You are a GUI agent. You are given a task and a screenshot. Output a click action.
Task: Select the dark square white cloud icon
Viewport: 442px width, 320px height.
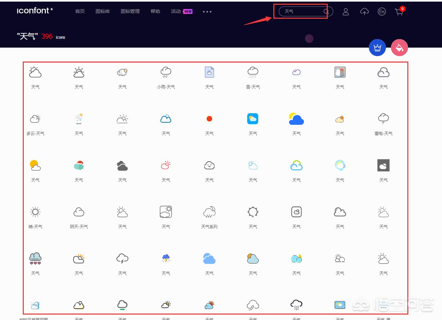point(384,165)
